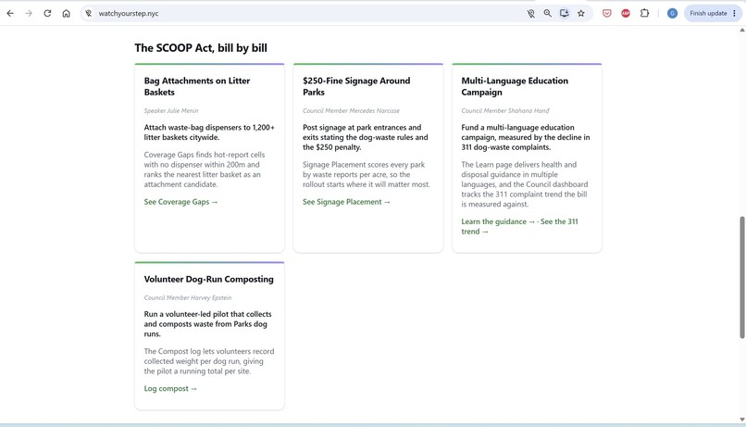Select the Volunteer Dog-Run Composting title
Screen dimensions: 746x427
(209, 280)
